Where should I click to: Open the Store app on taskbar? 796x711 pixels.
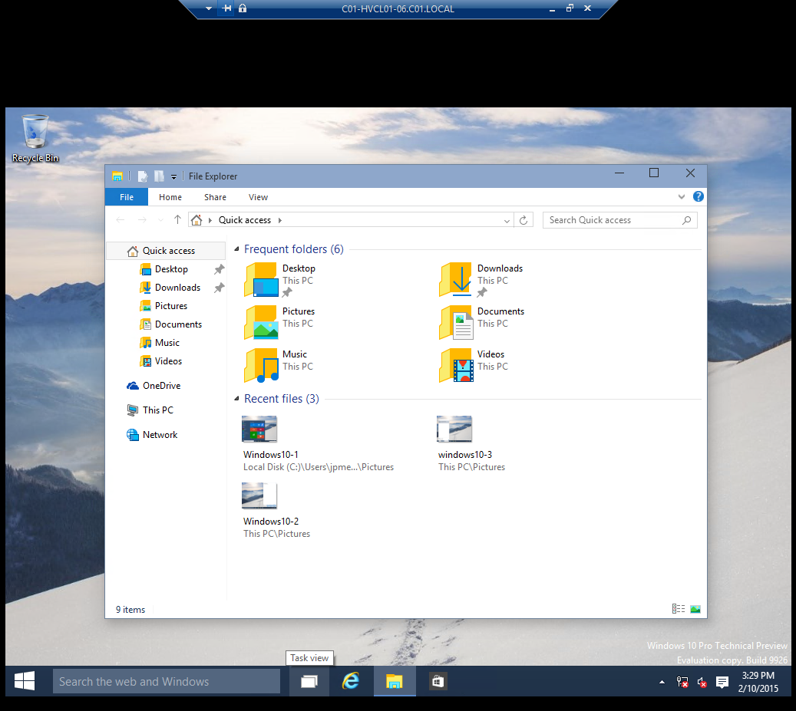pos(437,681)
